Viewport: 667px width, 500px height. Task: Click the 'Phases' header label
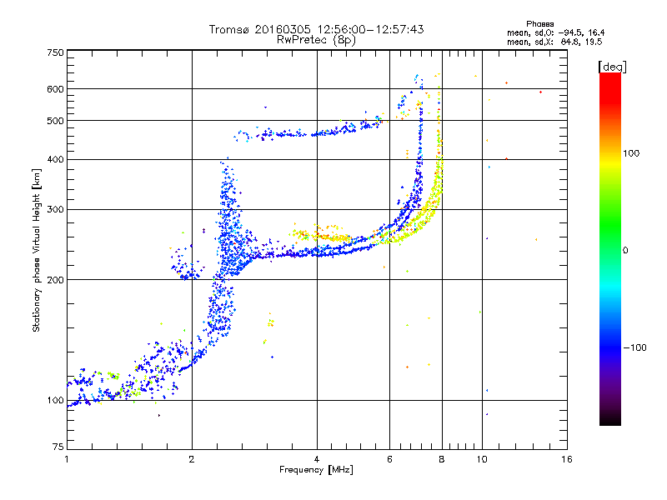539,24
